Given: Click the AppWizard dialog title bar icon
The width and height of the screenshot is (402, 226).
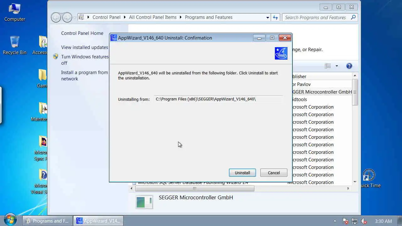Looking at the screenshot, I should coord(114,38).
